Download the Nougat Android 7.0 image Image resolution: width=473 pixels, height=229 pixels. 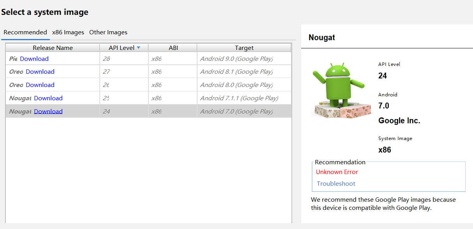click(48, 111)
